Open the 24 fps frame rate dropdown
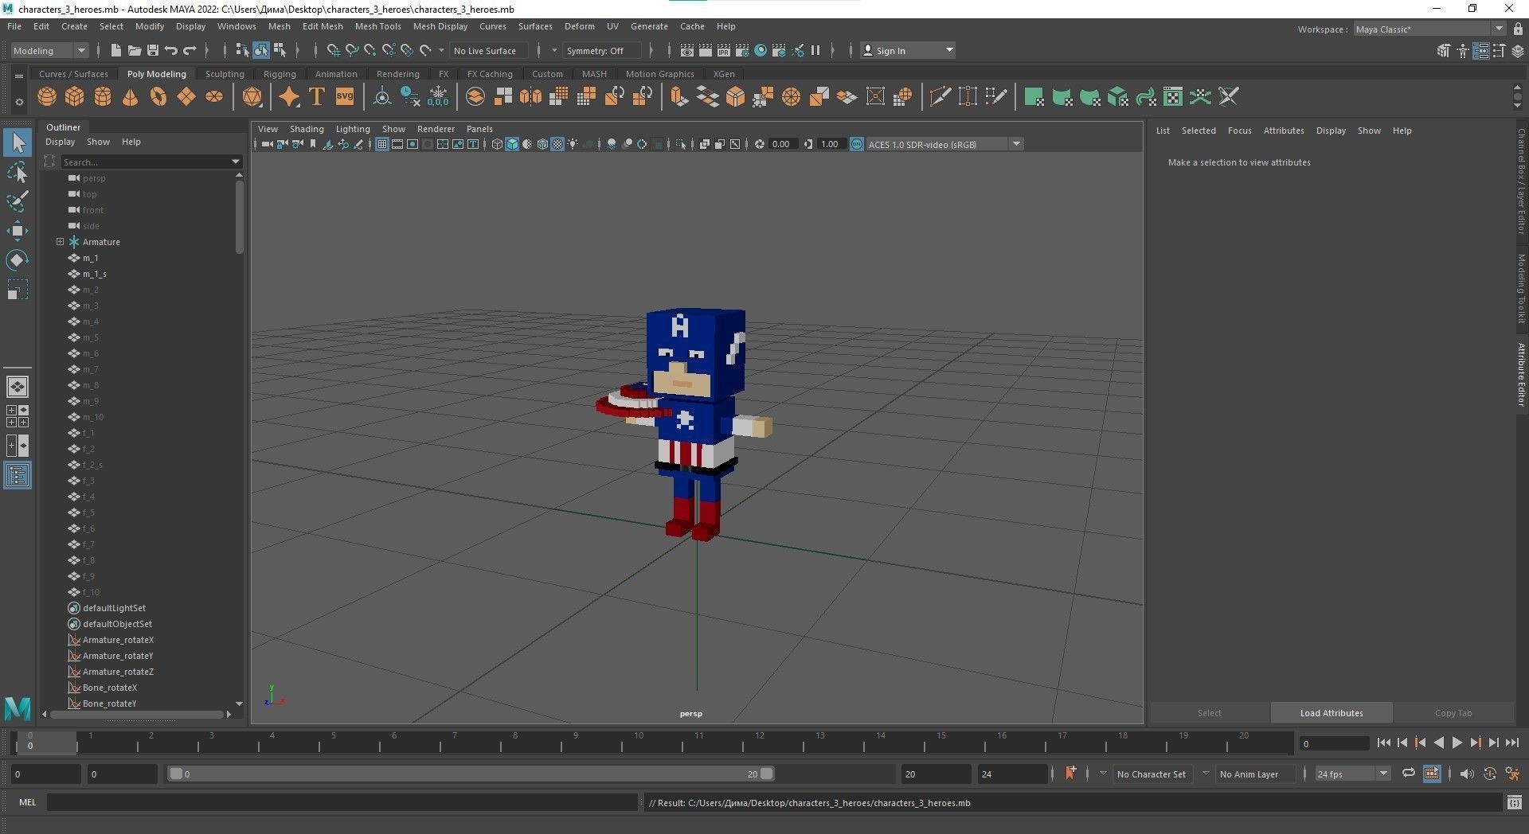Image resolution: width=1529 pixels, height=834 pixels. coord(1352,774)
